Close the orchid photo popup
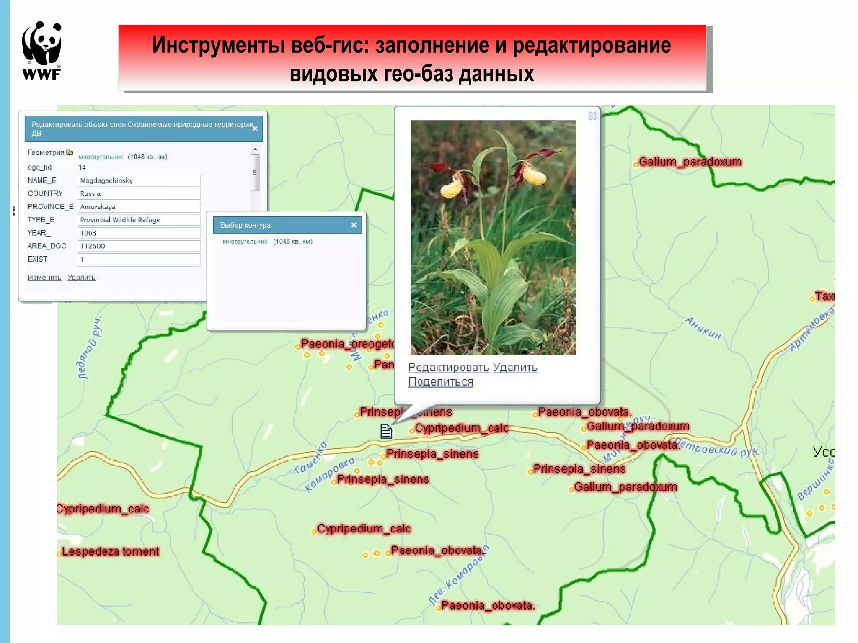This screenshot has width=858, height=643. [x=592, y=116]
